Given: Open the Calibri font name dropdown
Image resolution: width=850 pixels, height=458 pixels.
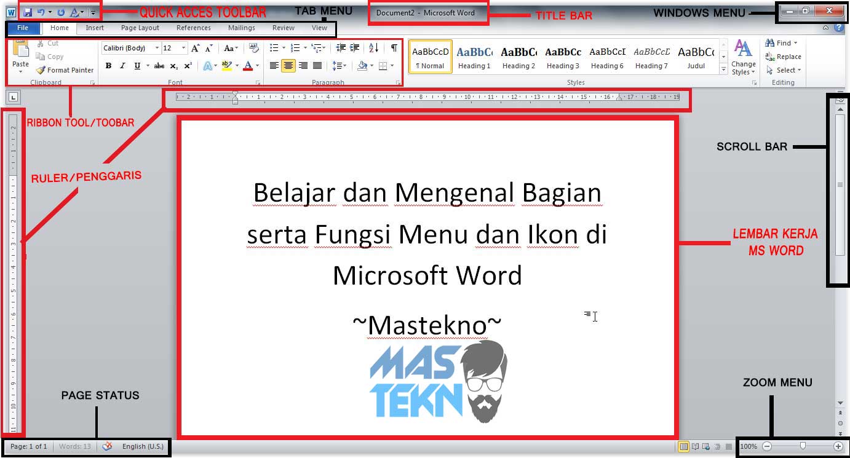Looking at the screenshot, I should tap(156, 47).
